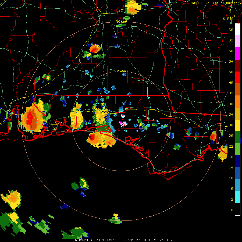242x242 pixels.
Task: Select the dark red legend swatch
Action: point(237,65)
